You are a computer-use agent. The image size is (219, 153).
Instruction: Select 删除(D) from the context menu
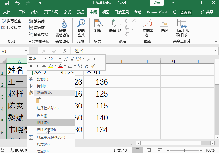43,123
